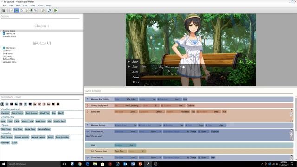
Task: Click the Search Windows taskbar box
Action: click(34, 164)
